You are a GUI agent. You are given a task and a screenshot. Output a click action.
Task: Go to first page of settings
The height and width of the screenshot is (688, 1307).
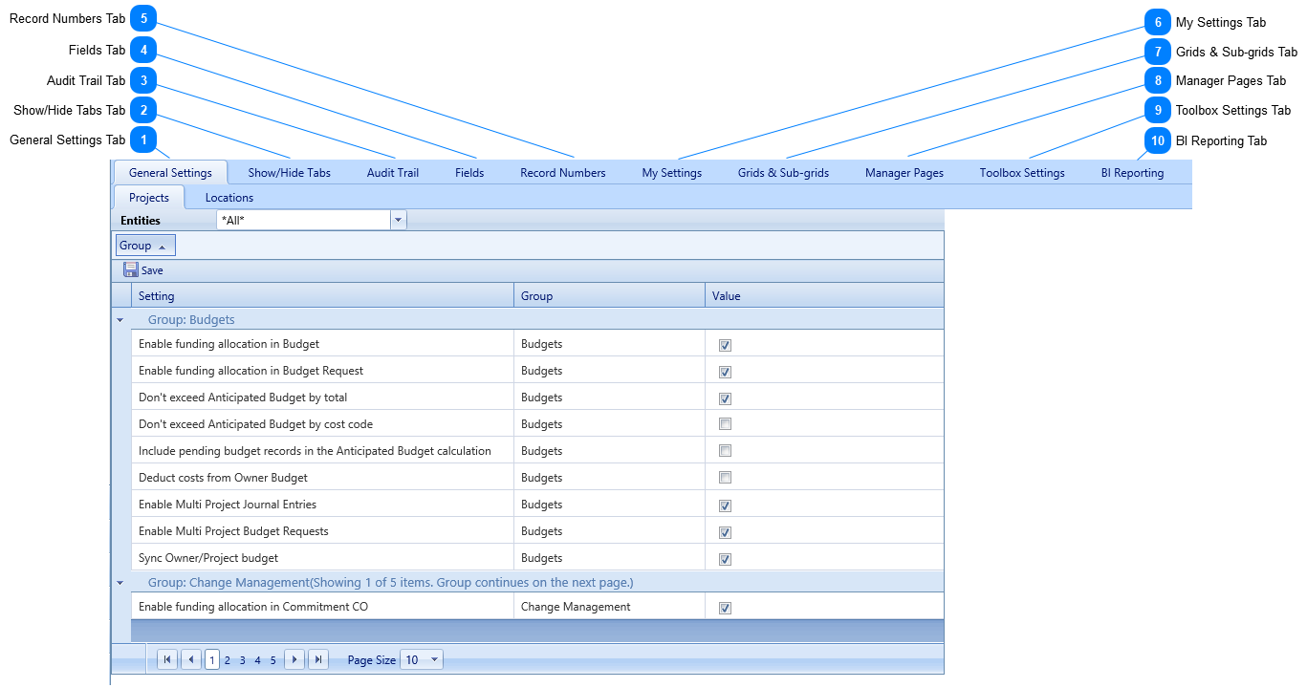click(x=167, y=659)
